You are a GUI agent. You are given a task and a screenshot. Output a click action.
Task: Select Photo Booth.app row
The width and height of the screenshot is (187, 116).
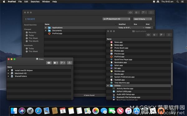[x=139, y=48]
